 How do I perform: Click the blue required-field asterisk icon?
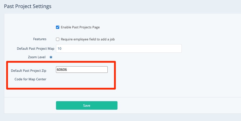(x=51, y=57)
